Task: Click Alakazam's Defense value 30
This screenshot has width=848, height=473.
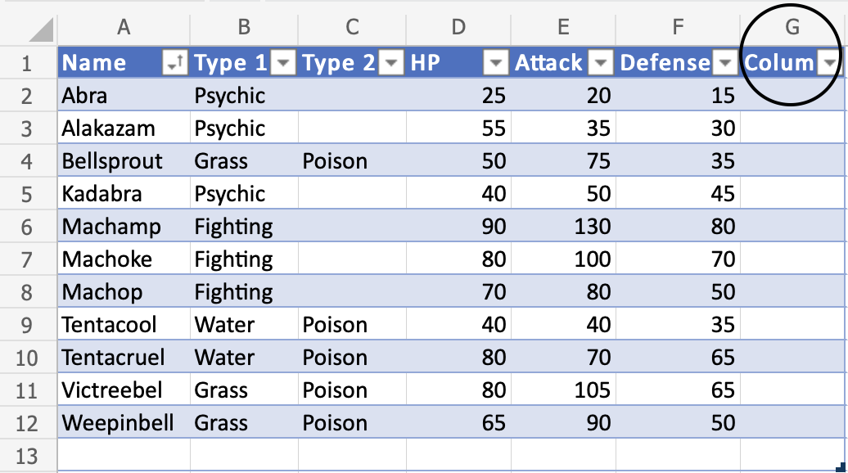Action: 722,128
